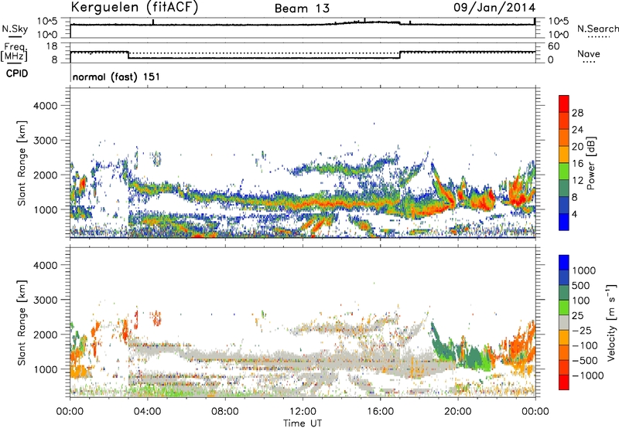Image resolution: width=619 pixels, height=428 pixels.
Task: Click the red top of power colorbar
Action: [x=564, y=104]
